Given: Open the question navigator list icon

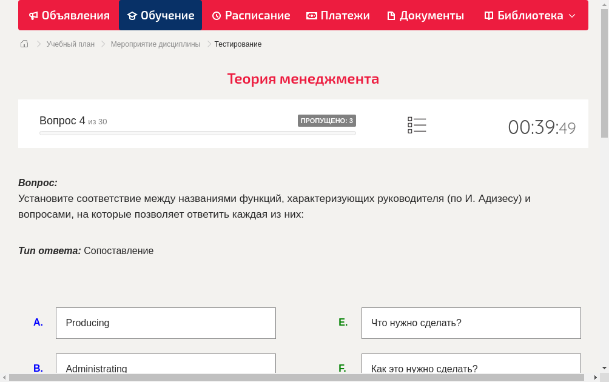Looking at the screenshot, I should pyautogui.click(x=417, y=124).
